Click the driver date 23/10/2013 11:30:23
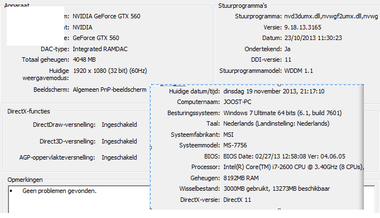Screen dimensions: 380x218 point(313,38)
